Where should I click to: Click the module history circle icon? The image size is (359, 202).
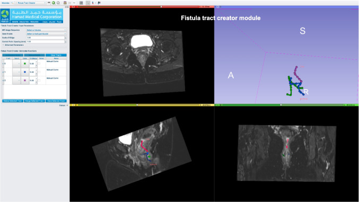pos(58,3)
